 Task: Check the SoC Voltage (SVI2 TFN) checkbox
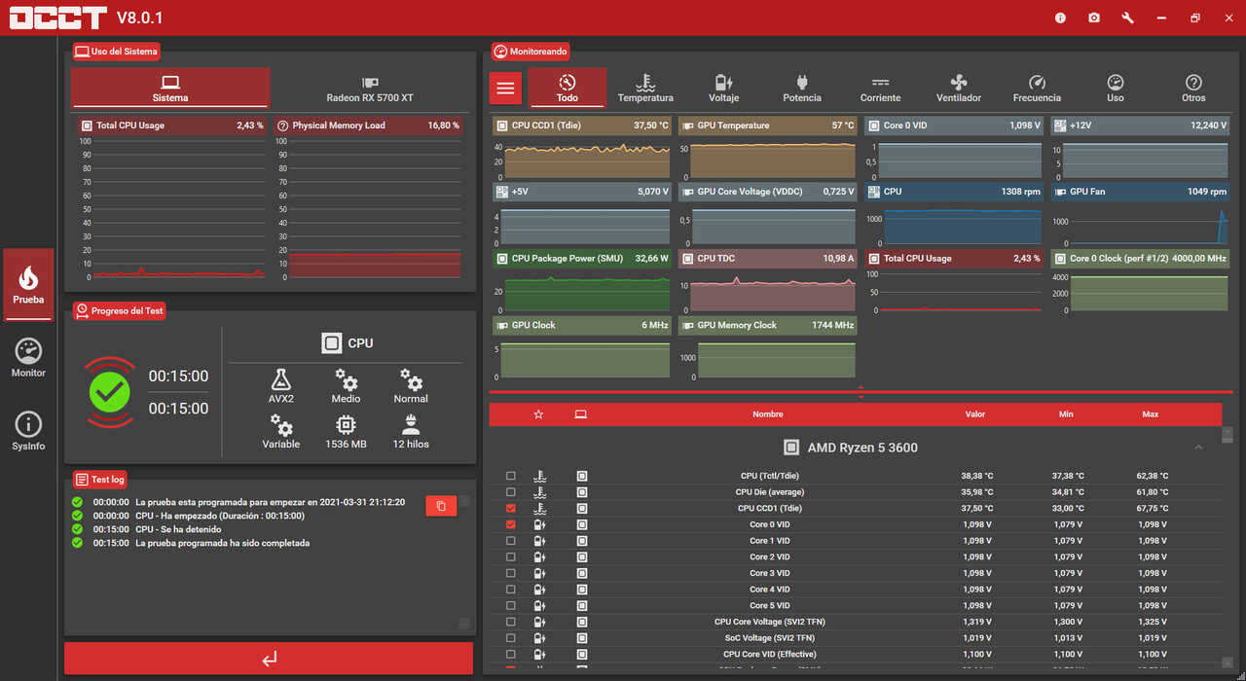(511, 638)
